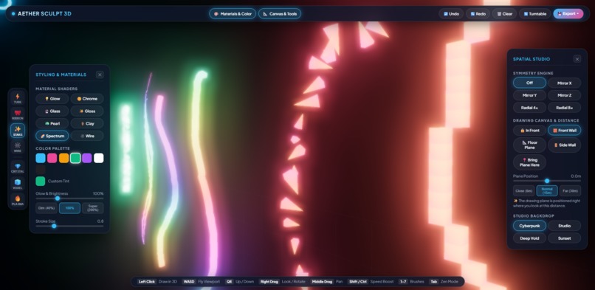Choose the Glass material shader

pyautogui.click(x=52, y=111)
